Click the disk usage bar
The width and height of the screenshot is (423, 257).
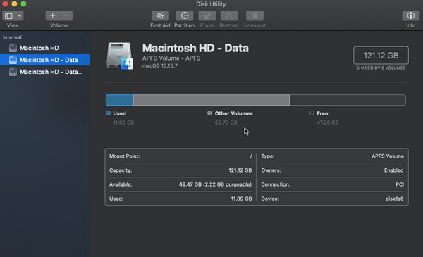point(255,100)
